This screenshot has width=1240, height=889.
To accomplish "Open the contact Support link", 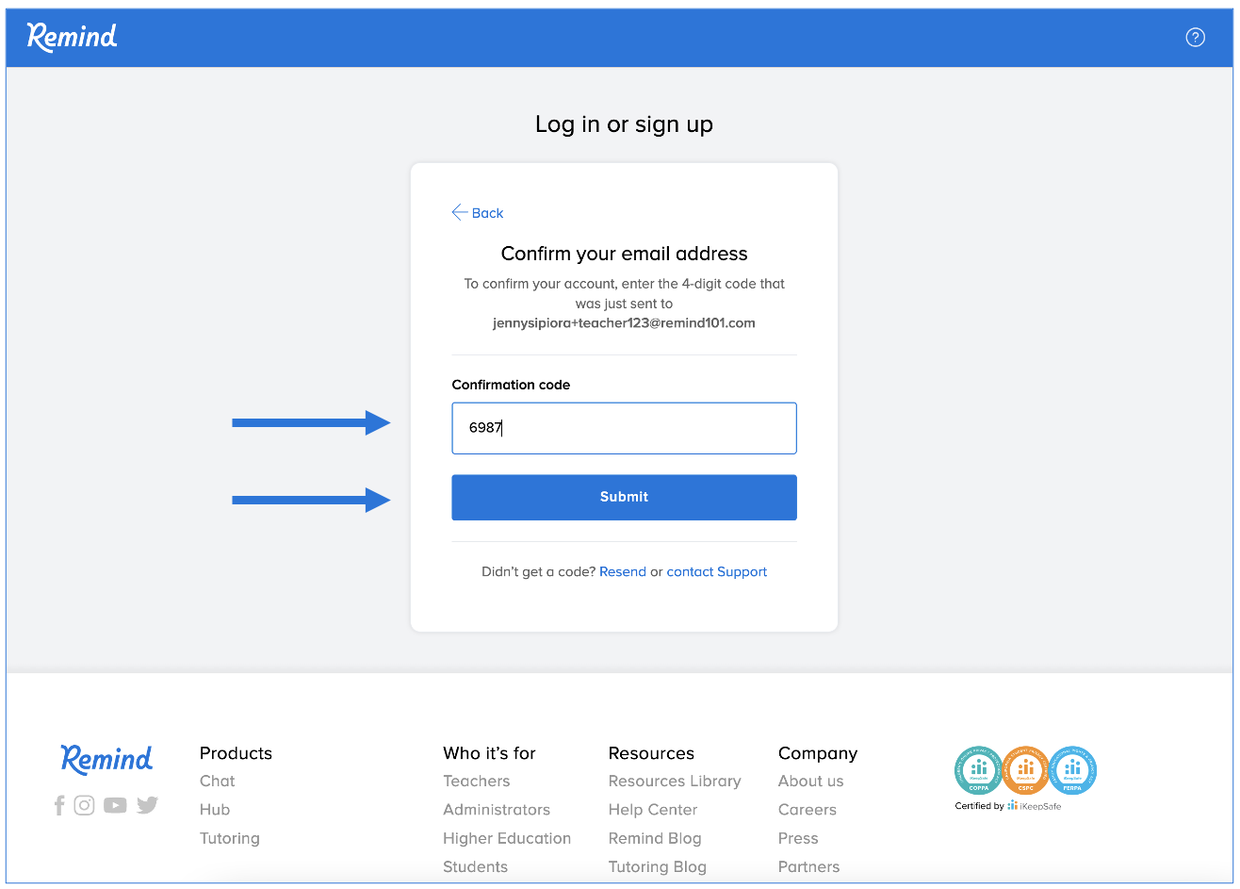I will (x=716, y=572).
